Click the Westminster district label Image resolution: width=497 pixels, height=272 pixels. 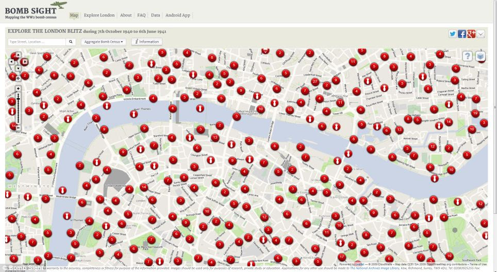[x=31, y=186]
